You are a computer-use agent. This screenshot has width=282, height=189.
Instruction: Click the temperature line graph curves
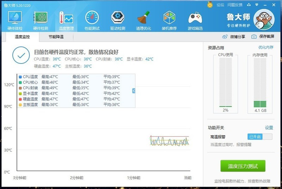point(170,140)
